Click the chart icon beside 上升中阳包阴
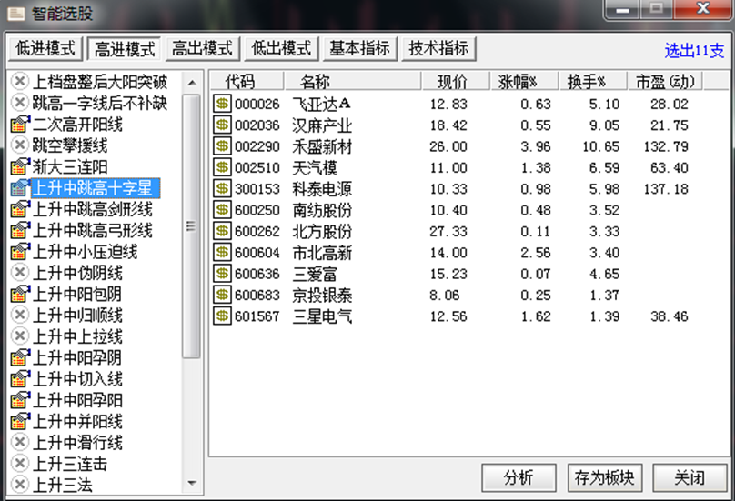 (x=20, y=294)
